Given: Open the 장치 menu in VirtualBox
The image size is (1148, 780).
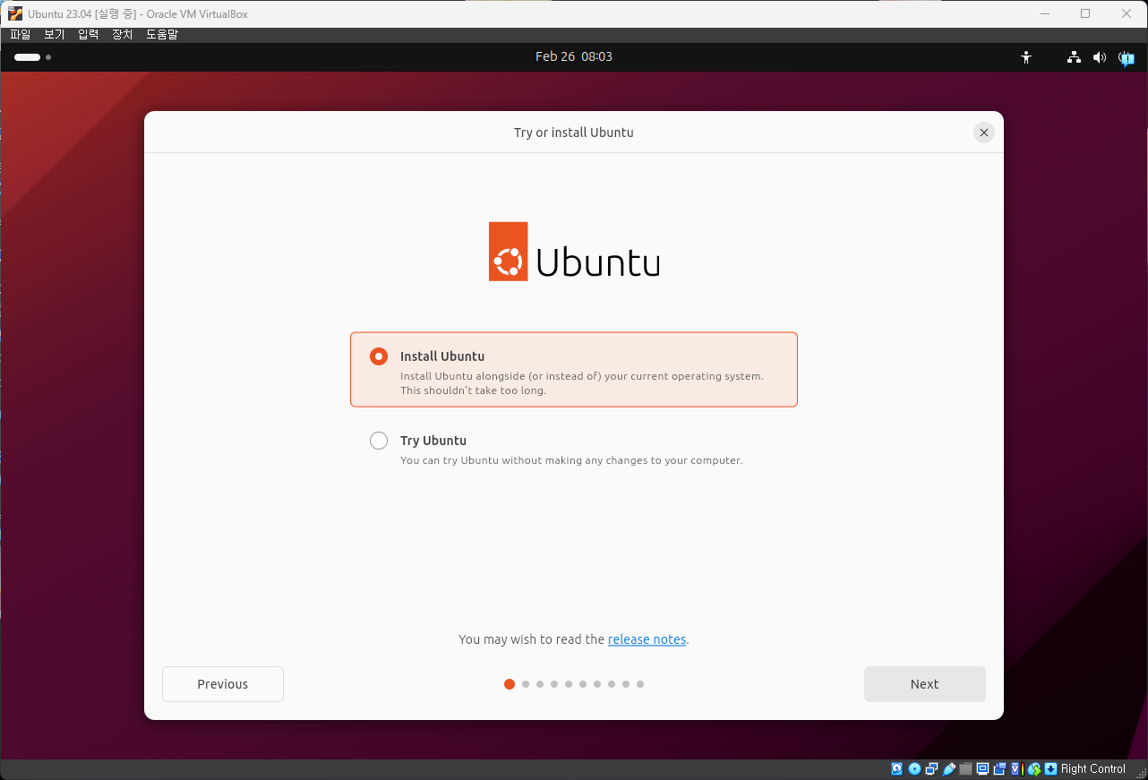Looking at the screenshot, I should pos(123,34).
